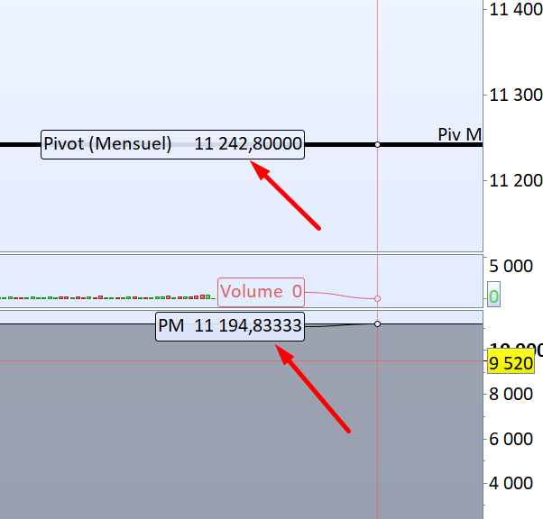Click the 5 000 volume axis value
The height and width of the screenshot is (519, 543).
coord(511,266)
